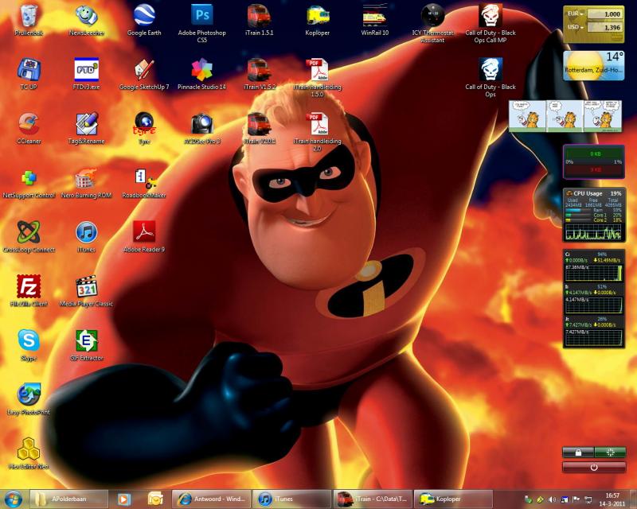Switch to iTrain C:\Data taskbar window
The height and width of the screenshot is (509, 637).
tap(372, 499)
